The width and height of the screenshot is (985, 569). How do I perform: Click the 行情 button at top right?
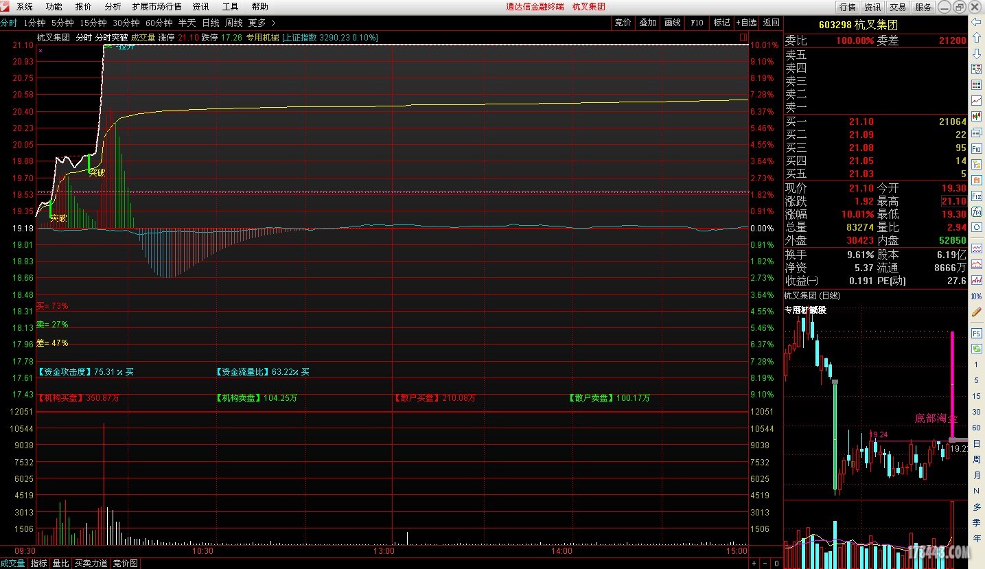(848, 7)
